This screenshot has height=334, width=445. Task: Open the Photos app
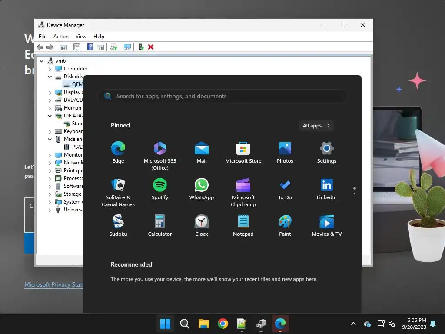(285, 153)
